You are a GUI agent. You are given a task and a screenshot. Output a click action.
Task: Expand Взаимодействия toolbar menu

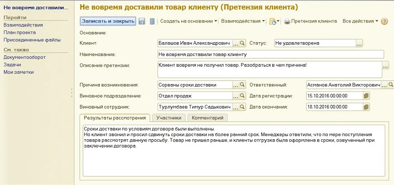pos(243,21)
